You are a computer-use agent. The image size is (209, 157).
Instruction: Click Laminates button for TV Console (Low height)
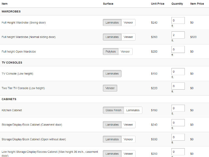pyautogui.click(x=112, y=74)
